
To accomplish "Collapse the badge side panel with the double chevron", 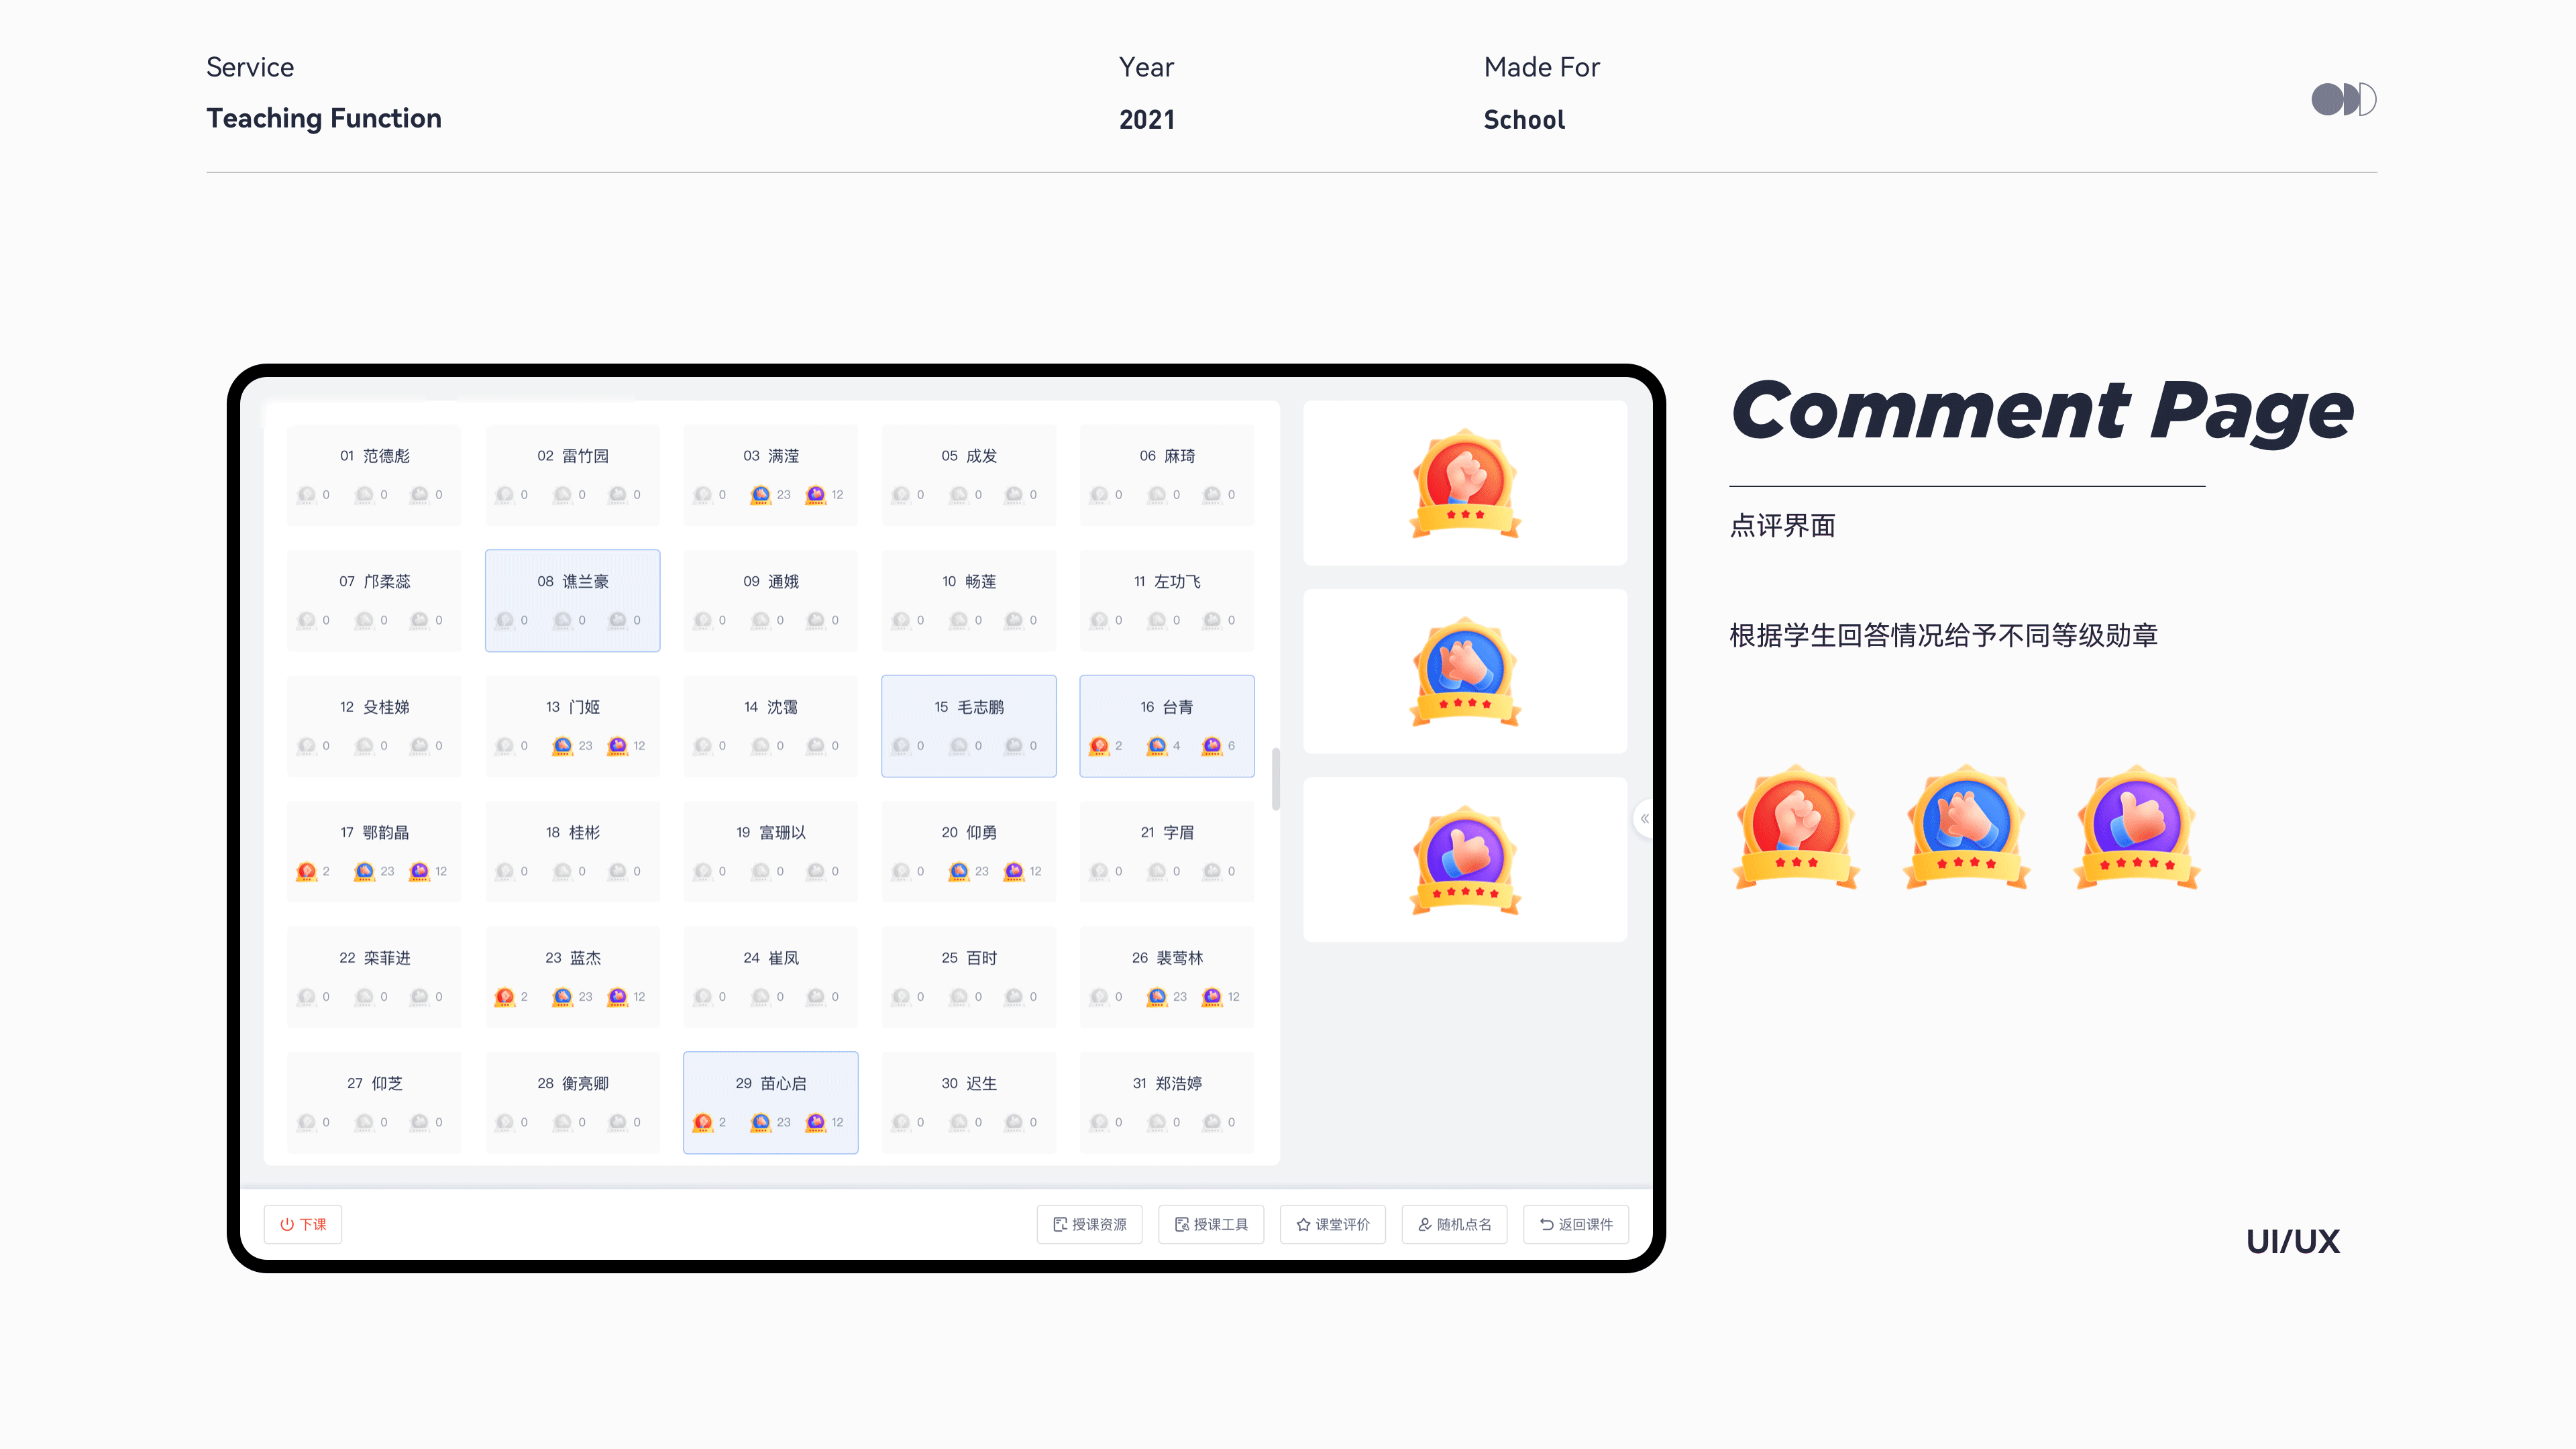I will 1644,818.
